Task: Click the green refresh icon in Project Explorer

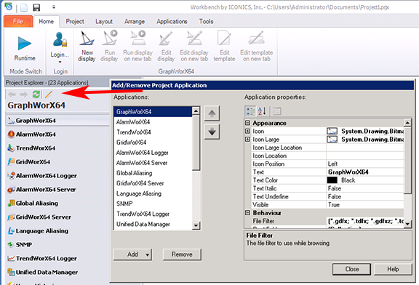Action: pos(36,95)
